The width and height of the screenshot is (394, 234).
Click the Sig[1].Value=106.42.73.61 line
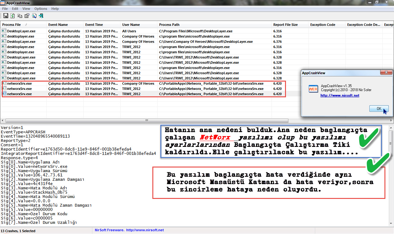(32, 175)
